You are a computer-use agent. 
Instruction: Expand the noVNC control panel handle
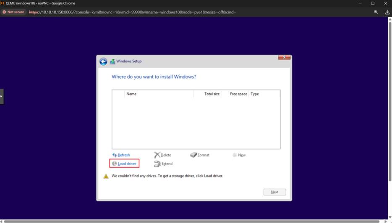tap(2, 96)
